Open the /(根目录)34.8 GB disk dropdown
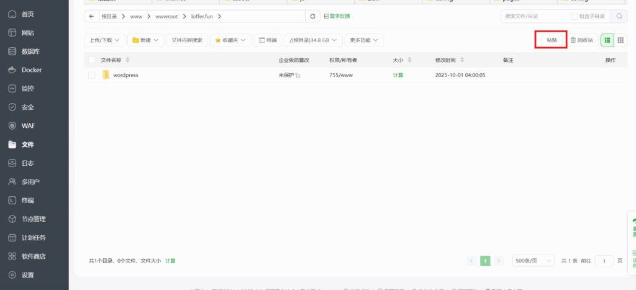Screen dimensions: 636x290 (313, 40)
